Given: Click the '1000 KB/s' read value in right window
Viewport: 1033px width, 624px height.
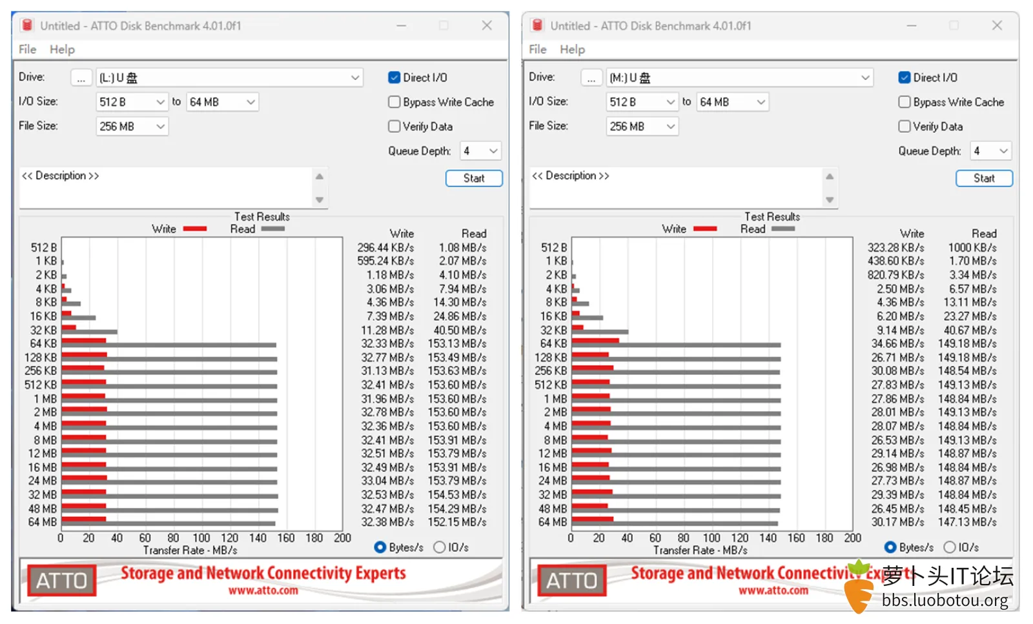Looking at the screenshot, I should click(x=972, y=248).
